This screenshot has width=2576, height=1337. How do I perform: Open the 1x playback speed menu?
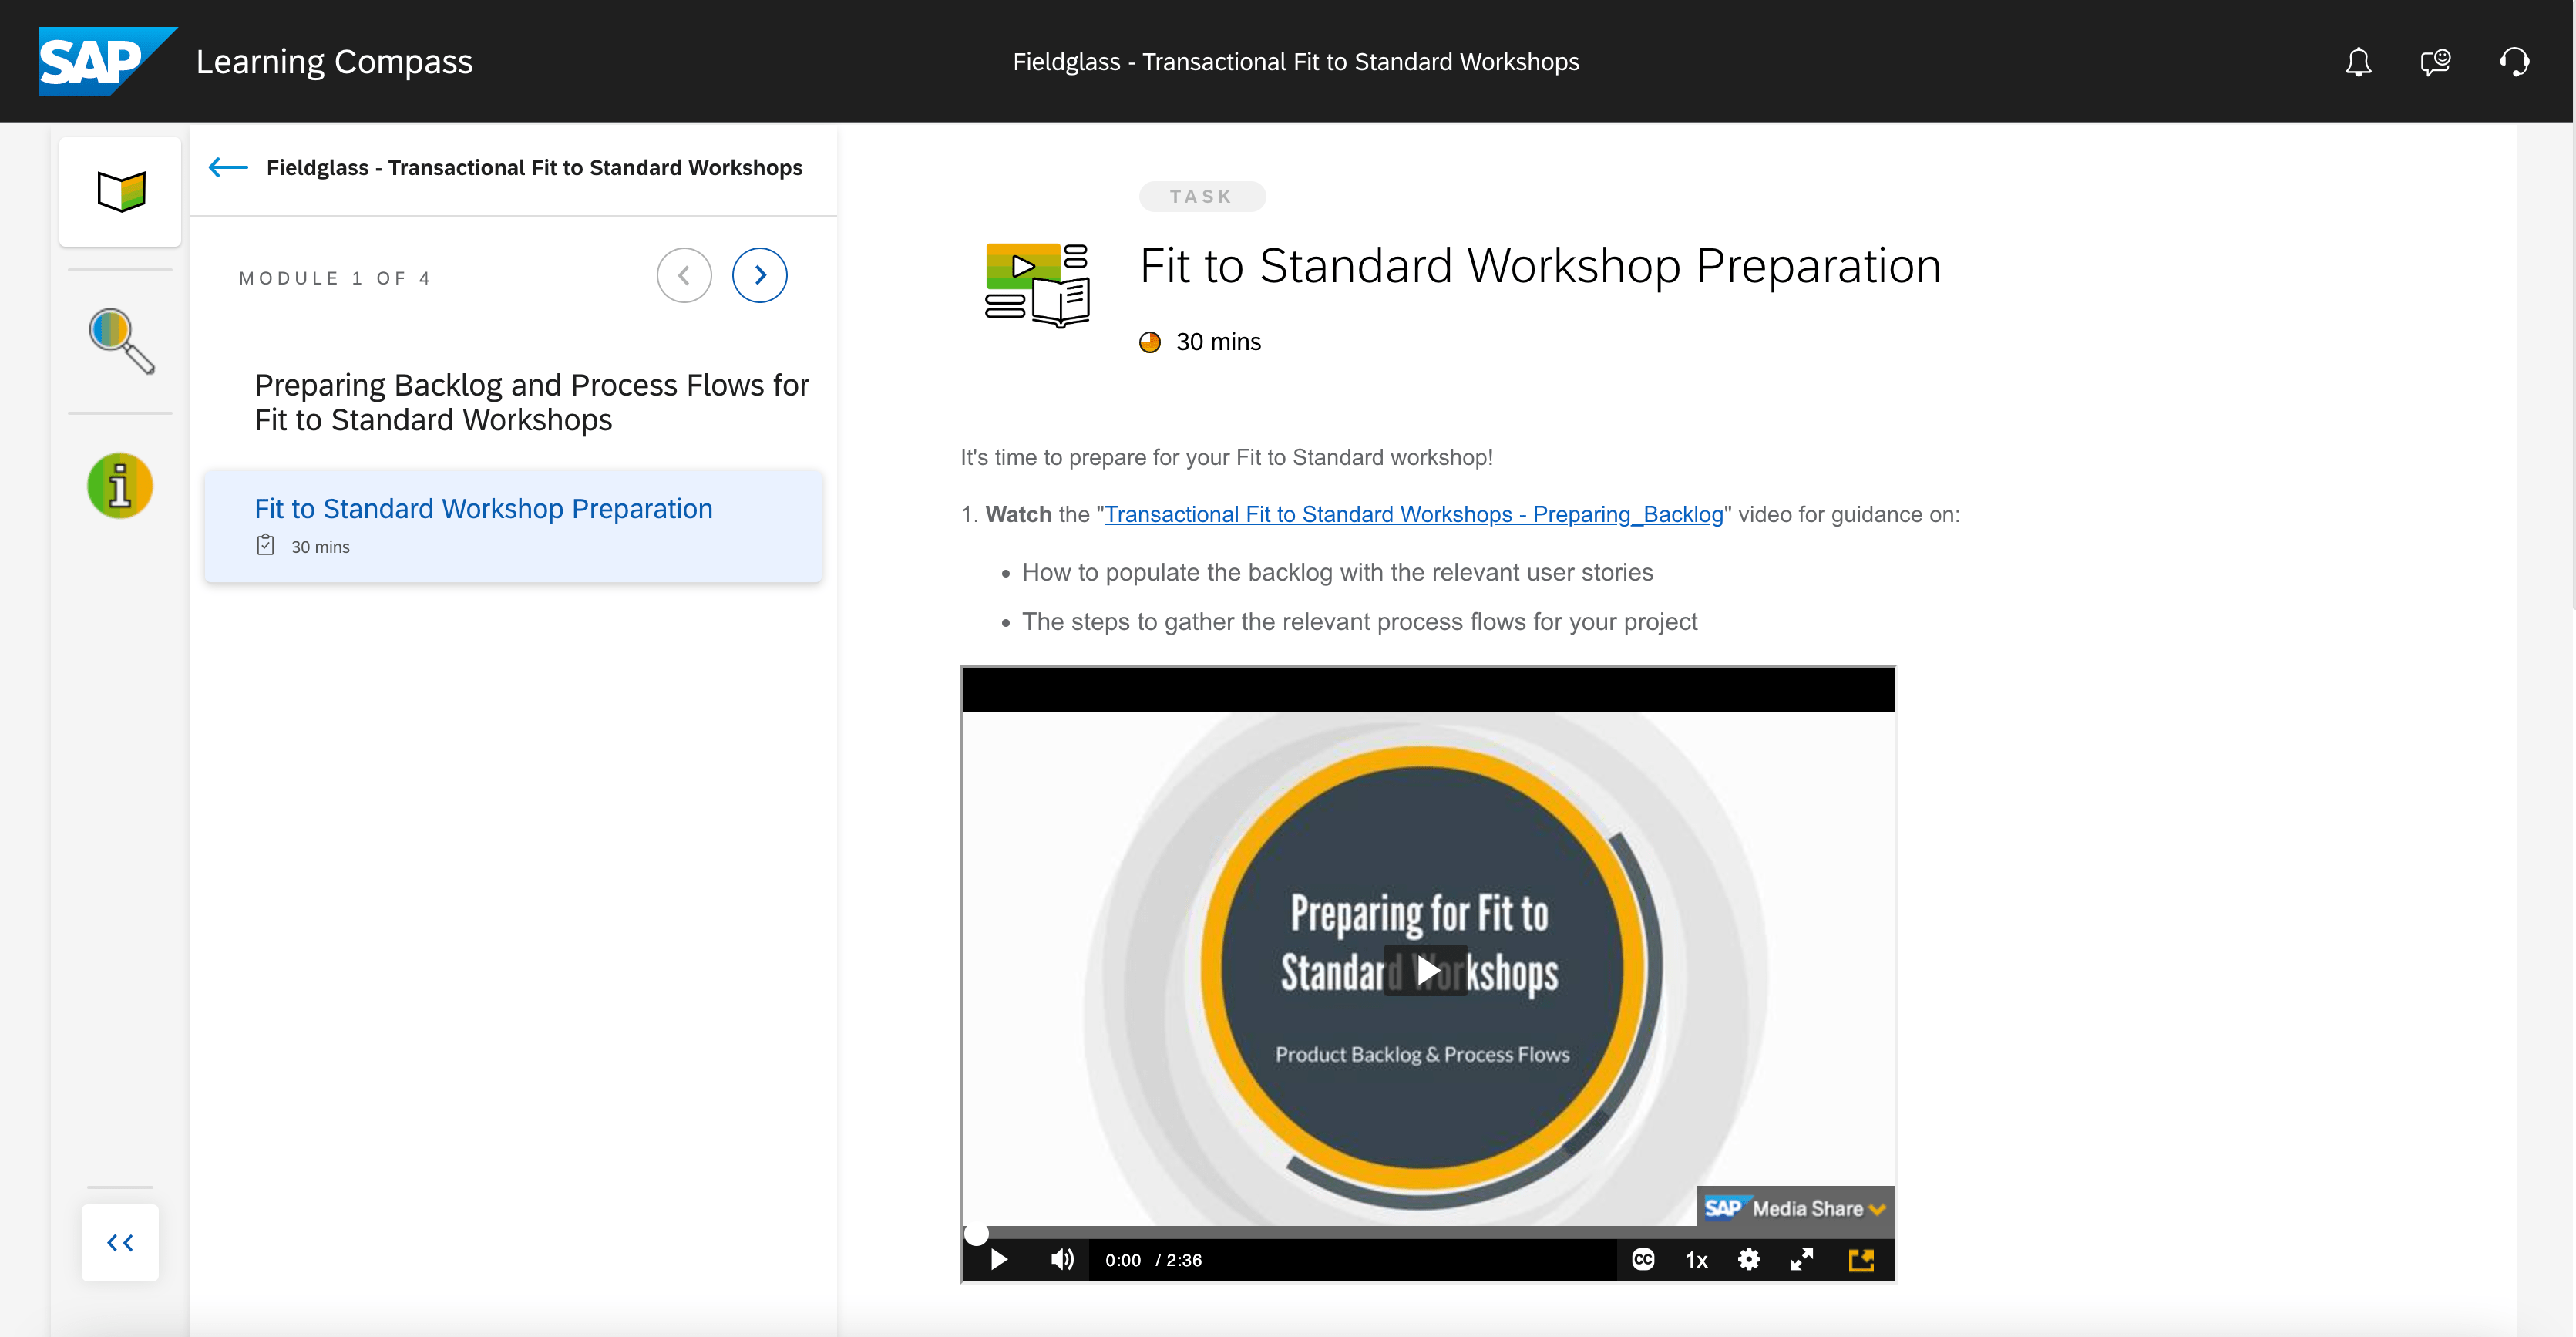pos(1696,1259)
